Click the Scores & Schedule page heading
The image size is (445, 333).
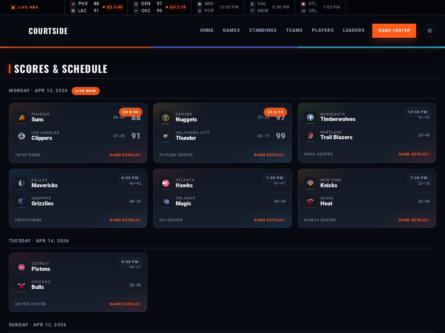61,69
